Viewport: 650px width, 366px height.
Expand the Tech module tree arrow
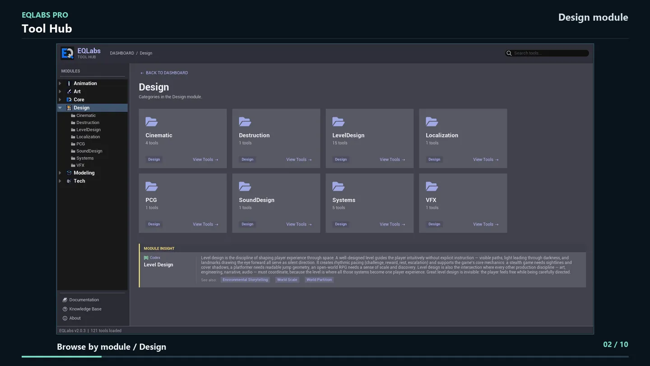pos(60,181)
